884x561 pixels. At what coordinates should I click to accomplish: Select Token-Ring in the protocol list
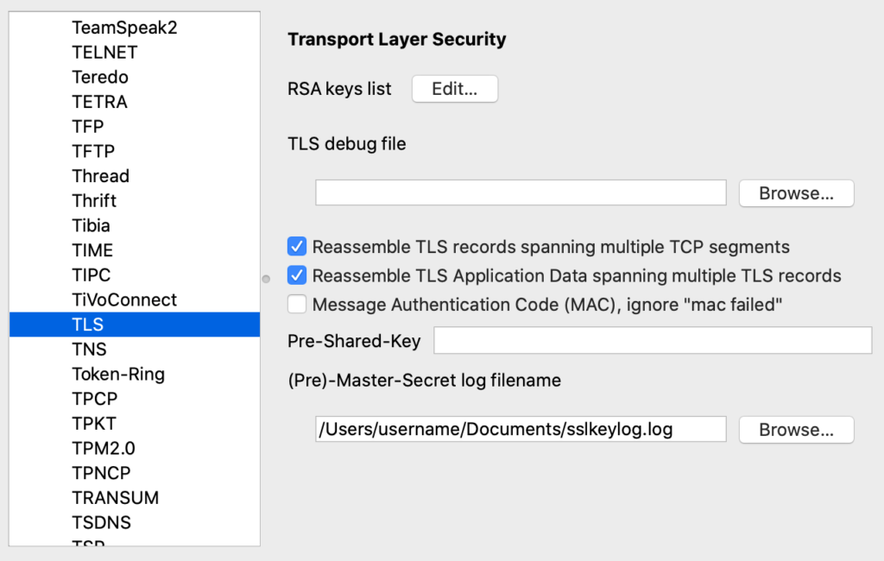pos(118,374)
